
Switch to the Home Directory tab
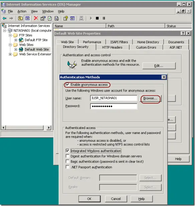[x=148, y=42]
